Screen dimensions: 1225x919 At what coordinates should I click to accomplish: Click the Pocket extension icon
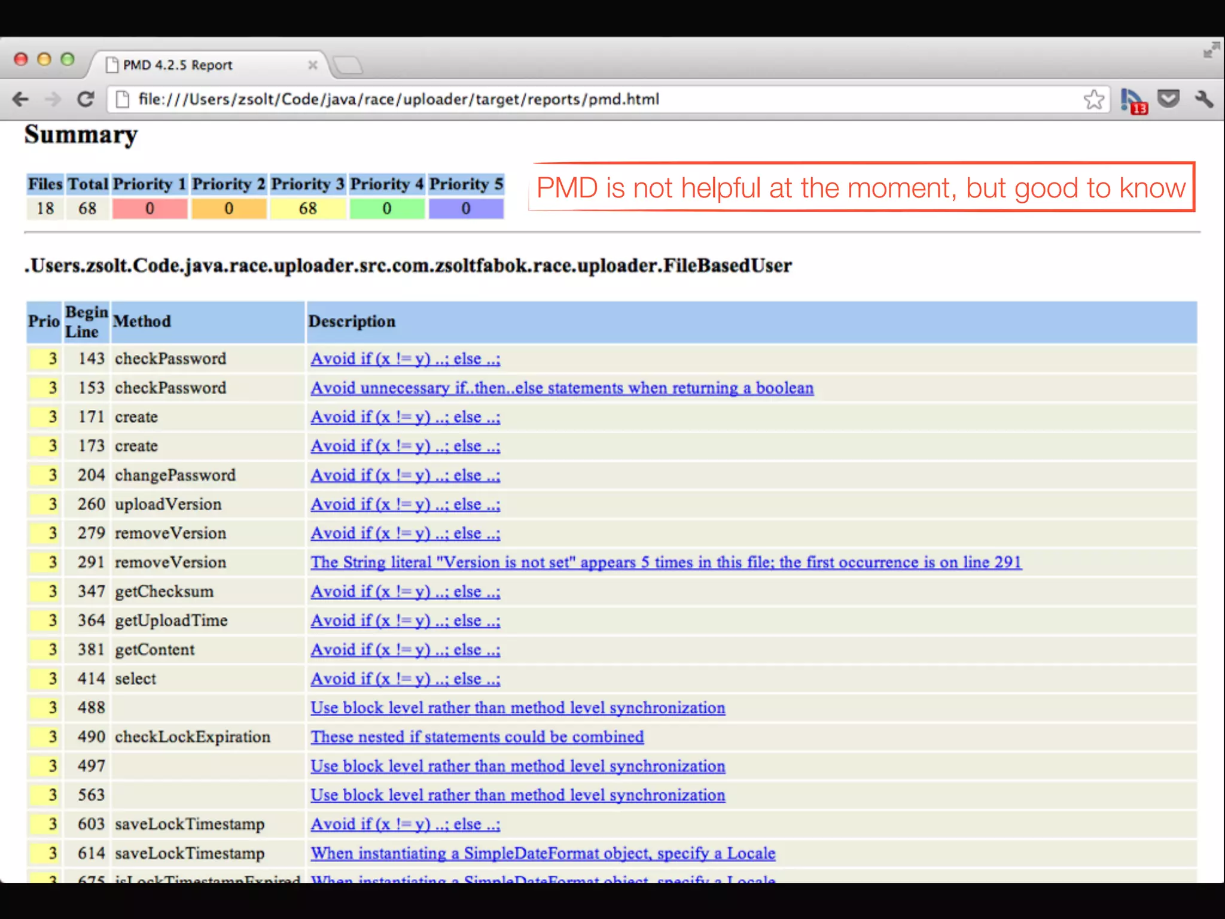pos(1168,99)
